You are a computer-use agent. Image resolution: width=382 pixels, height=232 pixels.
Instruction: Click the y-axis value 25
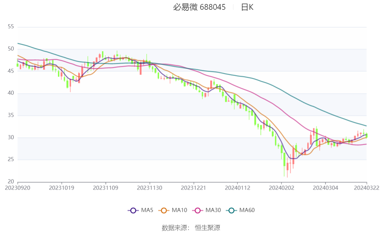(x=11, y=160)
